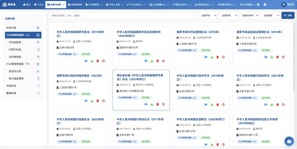This screenshot has width=297, height=149.
Task: Click the chatbot robot assistant icon
Action: (x=289, y=141)
